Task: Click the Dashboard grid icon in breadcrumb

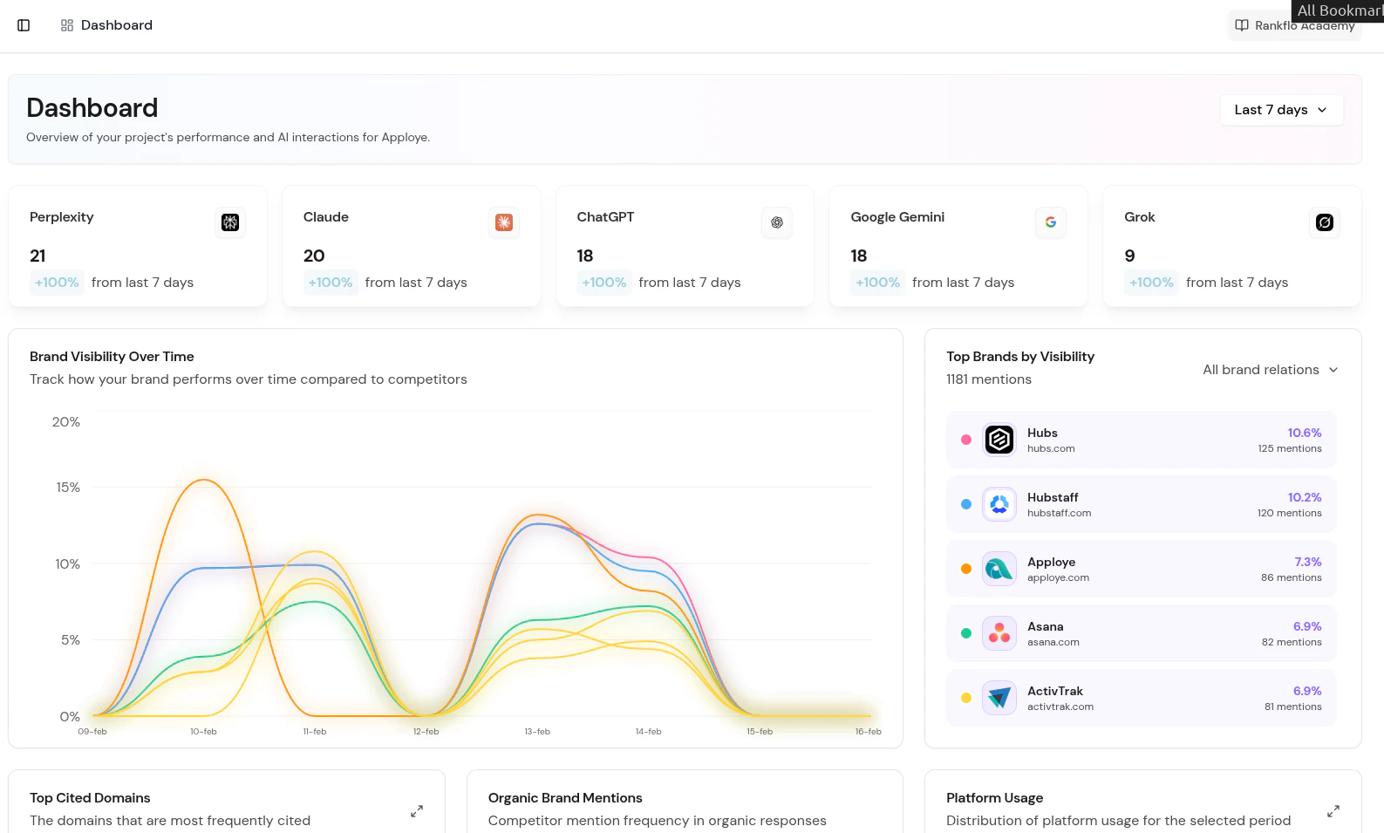Action: pos(67,25)
